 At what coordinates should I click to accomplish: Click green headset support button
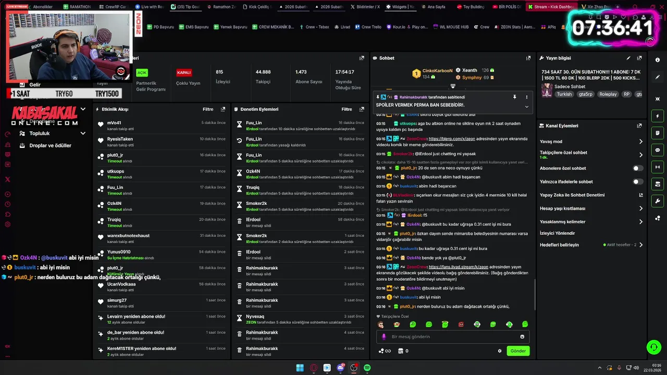pos(653,347)
